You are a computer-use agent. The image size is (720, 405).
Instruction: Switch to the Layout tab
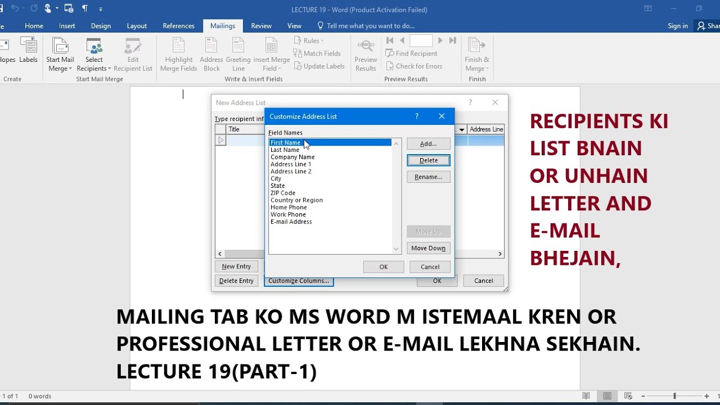(137, 26)
